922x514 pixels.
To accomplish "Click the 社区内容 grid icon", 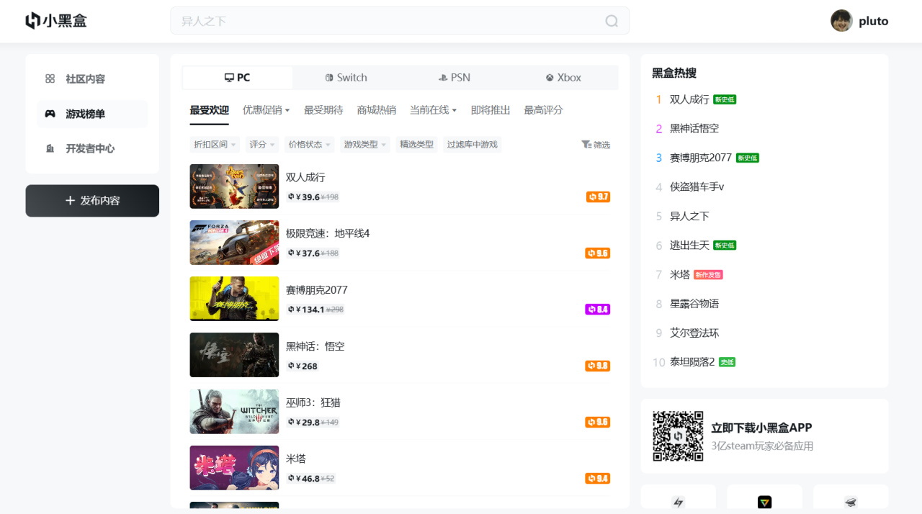I will (50, 78).
